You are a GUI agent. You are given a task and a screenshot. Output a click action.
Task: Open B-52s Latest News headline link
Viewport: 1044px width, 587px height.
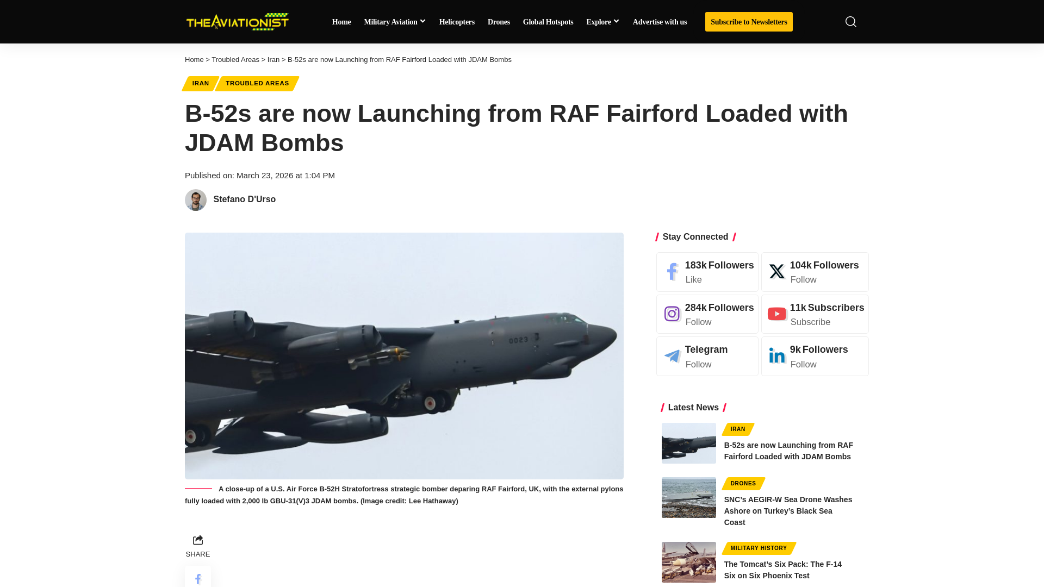pos(788,451)
